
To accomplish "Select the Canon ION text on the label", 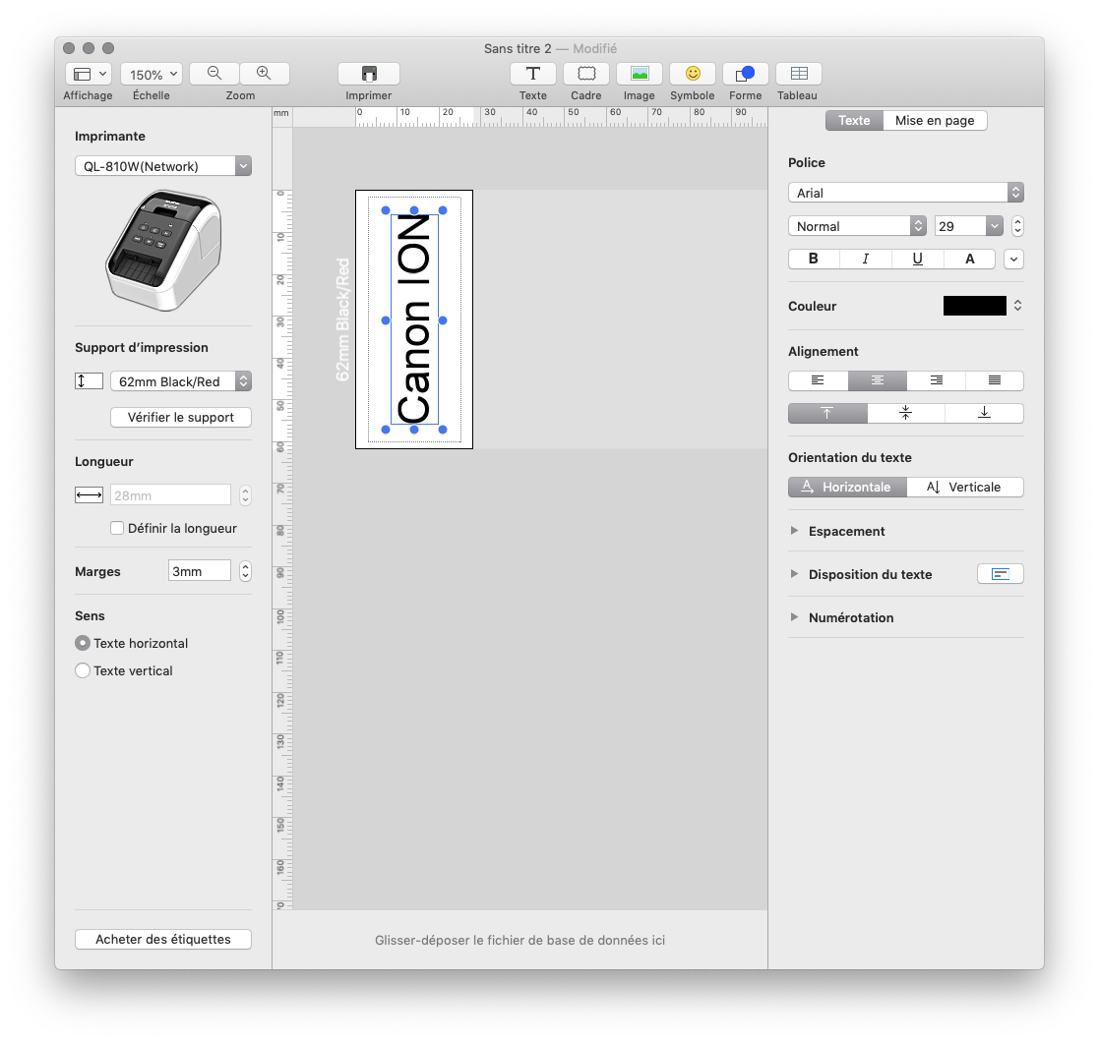I will 414,319.
